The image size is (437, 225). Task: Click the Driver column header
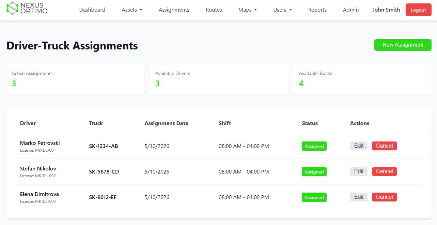click(28, 123)
